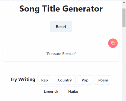
Task: Select the Haiku writing option
Action: pyautogui.click(x=73, y=91)
